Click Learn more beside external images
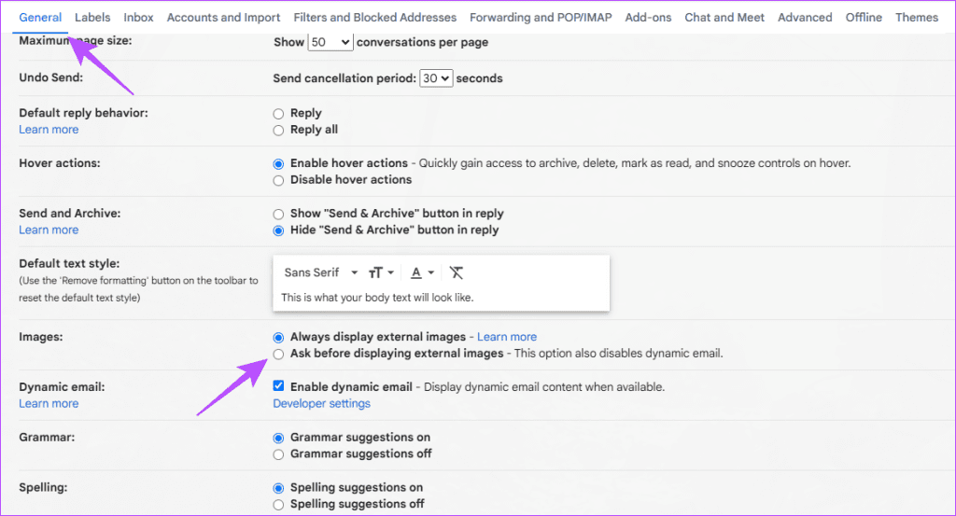Screen dimensions: 956x516 click(x=507, y=337)
